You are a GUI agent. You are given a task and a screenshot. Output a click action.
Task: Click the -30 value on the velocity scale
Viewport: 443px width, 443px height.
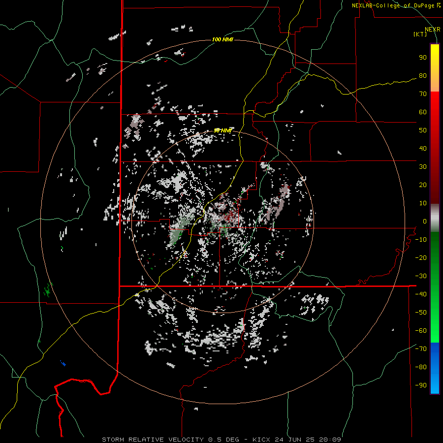[x=421, y=276]
